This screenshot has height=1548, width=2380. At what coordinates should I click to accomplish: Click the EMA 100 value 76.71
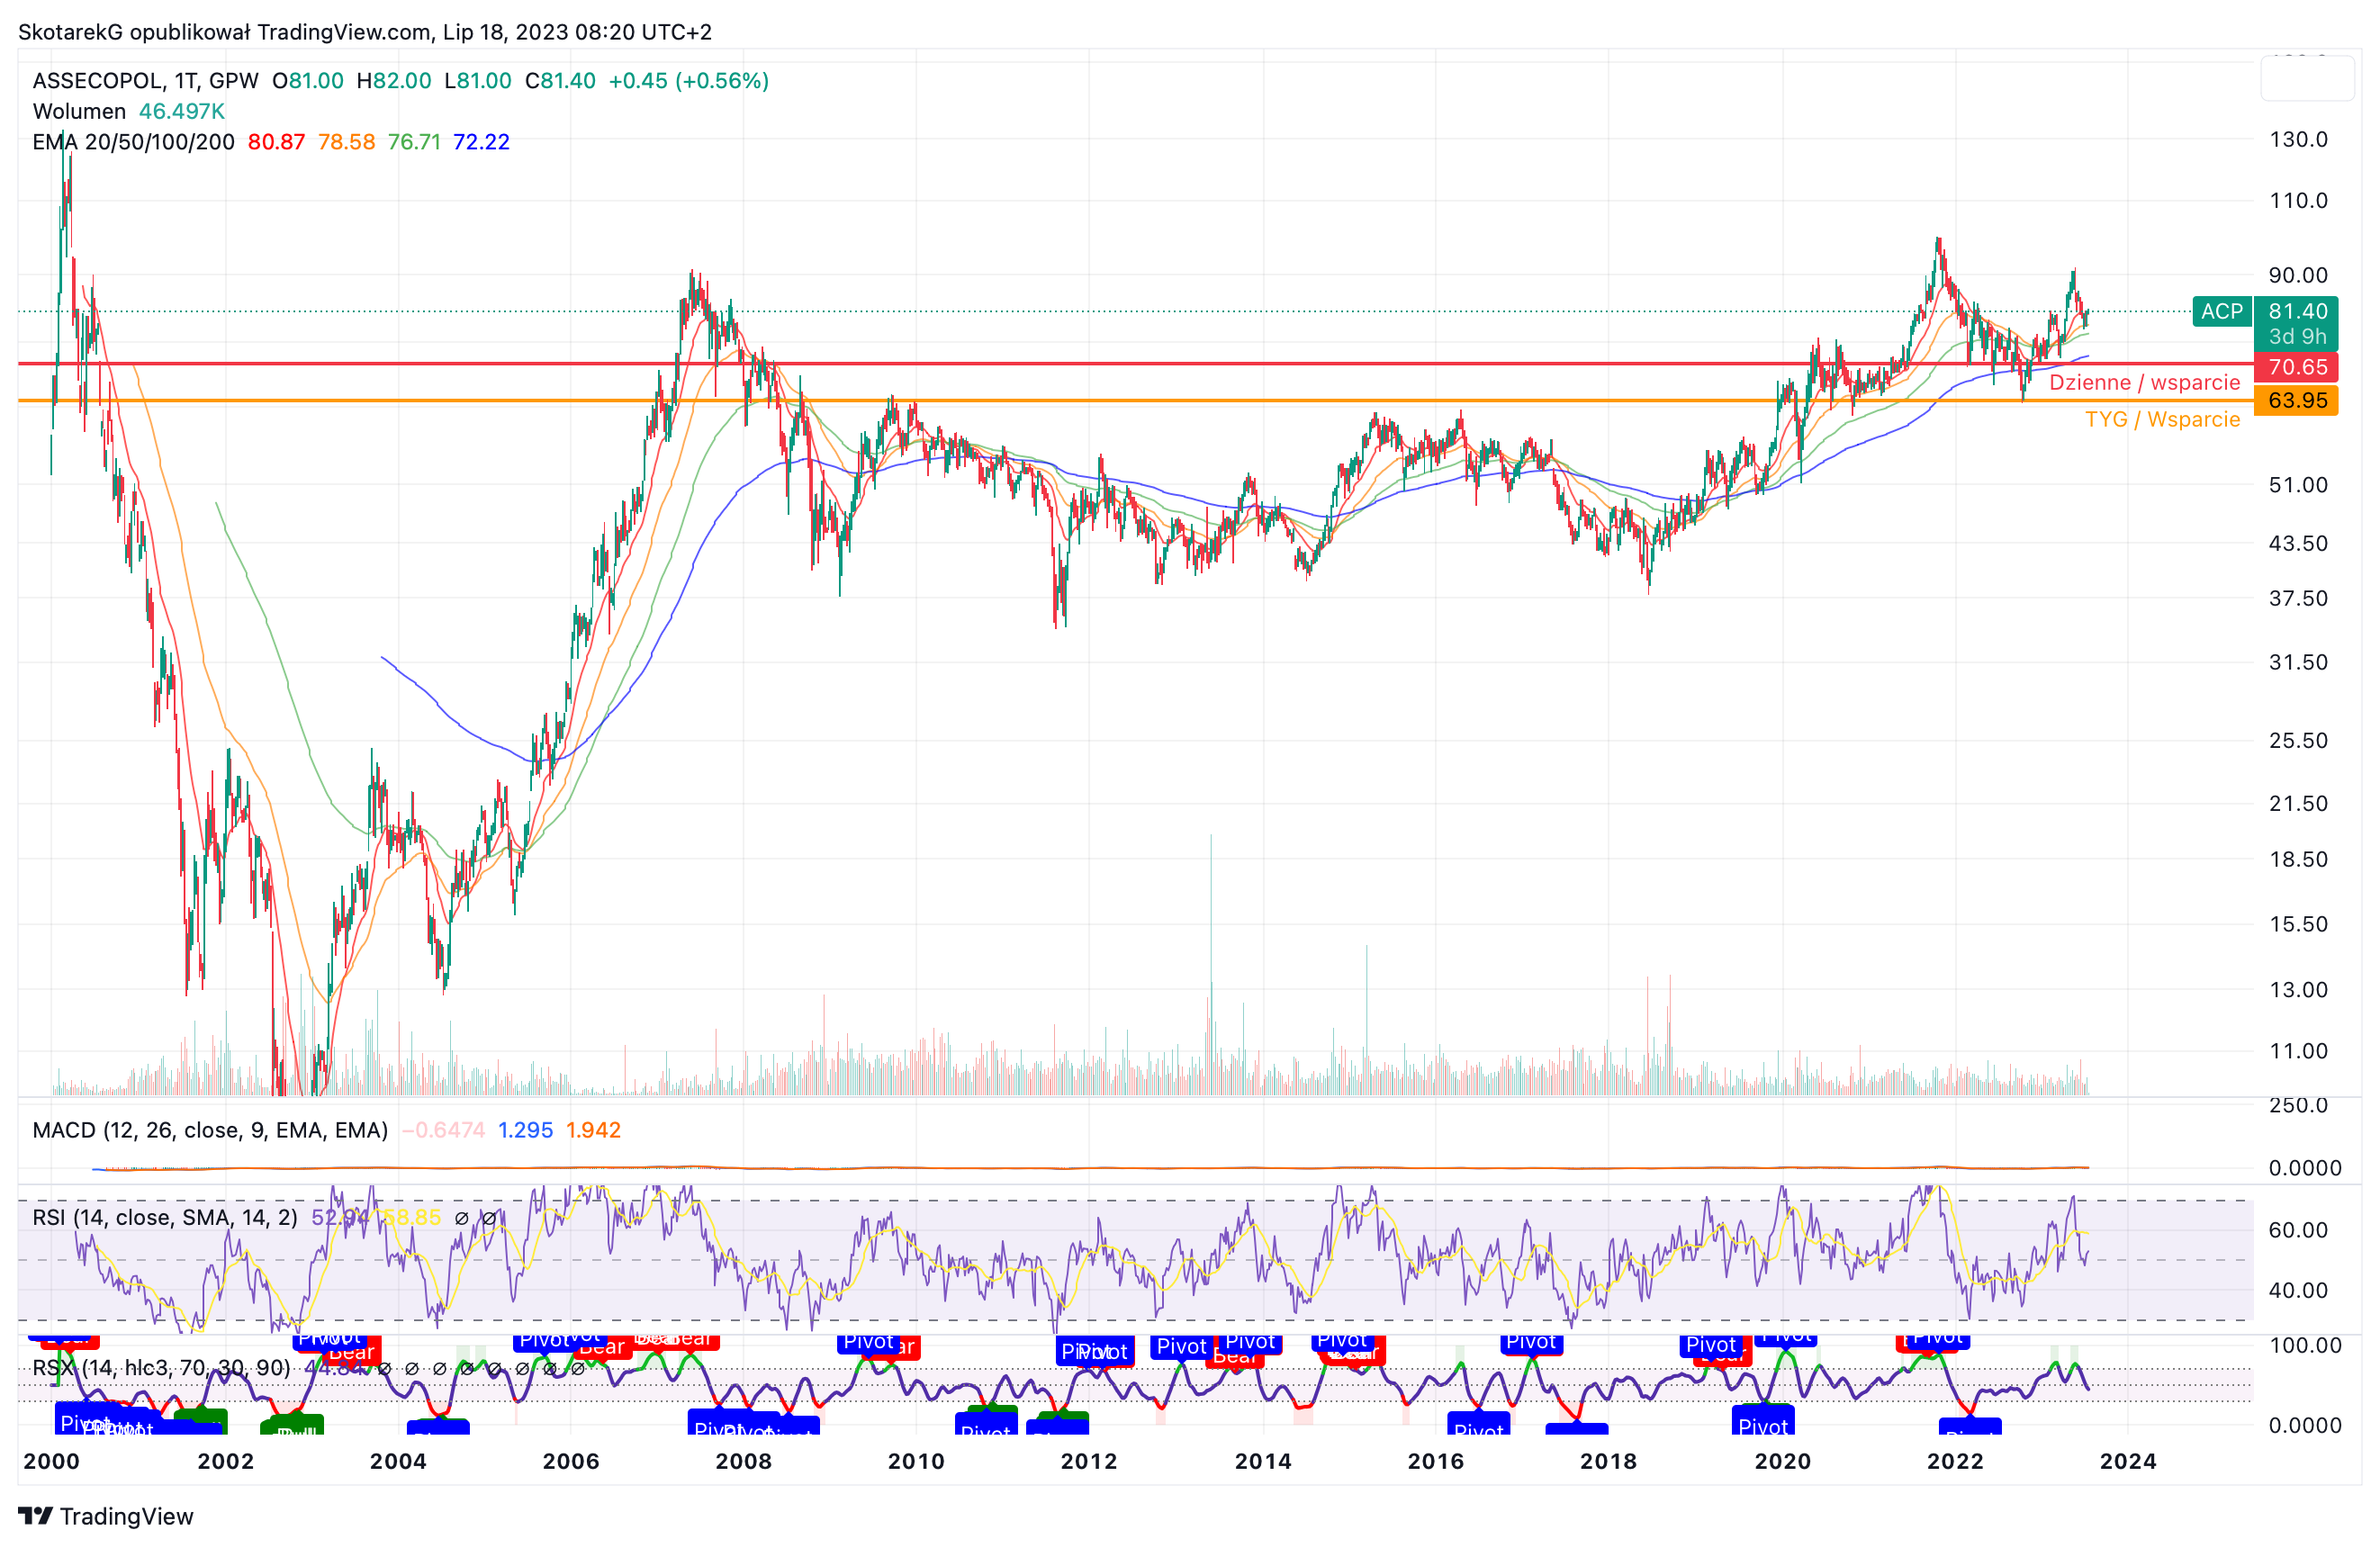(x=414, y=142)
